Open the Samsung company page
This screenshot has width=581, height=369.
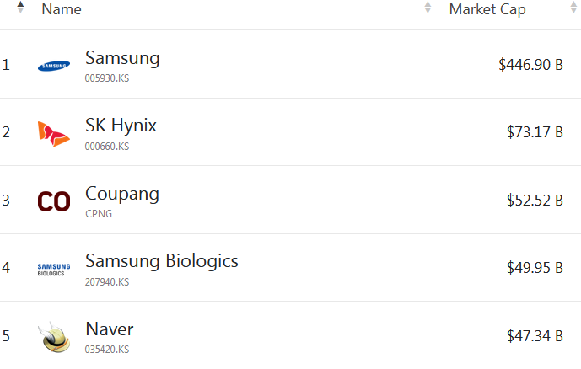coord(122,58)
